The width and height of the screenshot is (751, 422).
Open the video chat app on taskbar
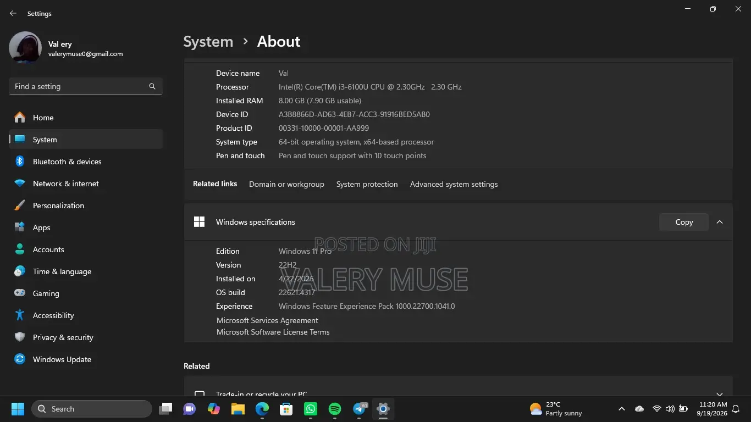point(190,409)
